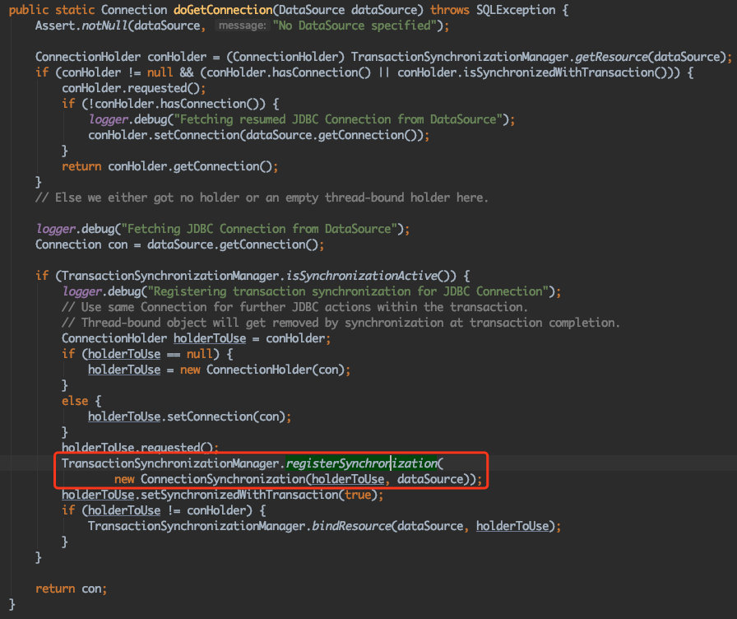Screen dimensions: 737x619
Task: Click throws SQLException clause
Action: pos(493,10)
